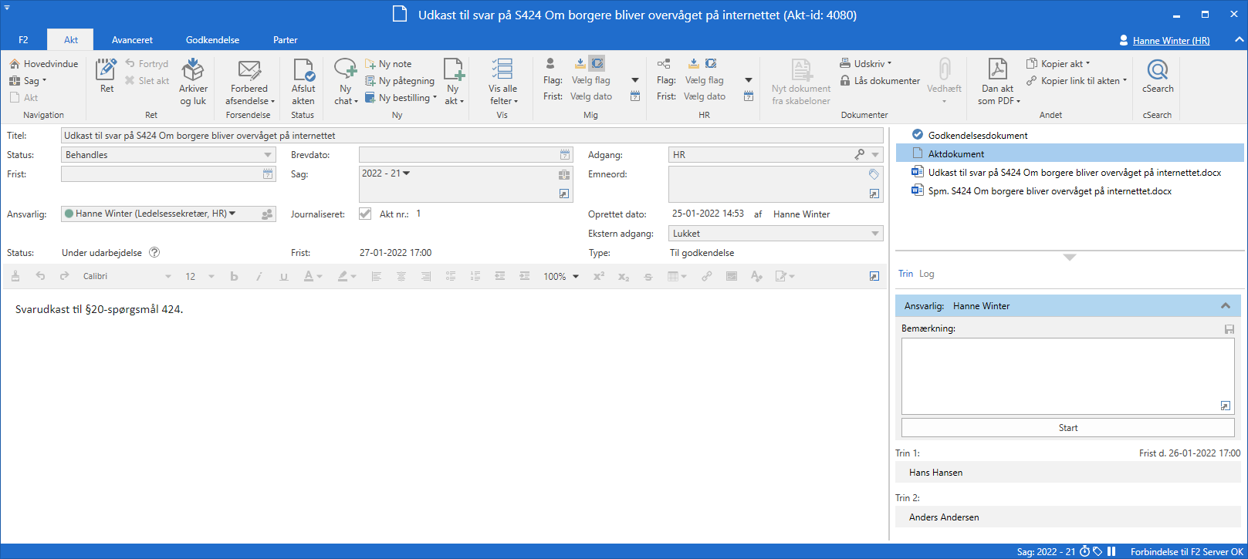Start a new chat with Ny chat
Screen dimensions: 1248x559
click(x=345, y=81)
